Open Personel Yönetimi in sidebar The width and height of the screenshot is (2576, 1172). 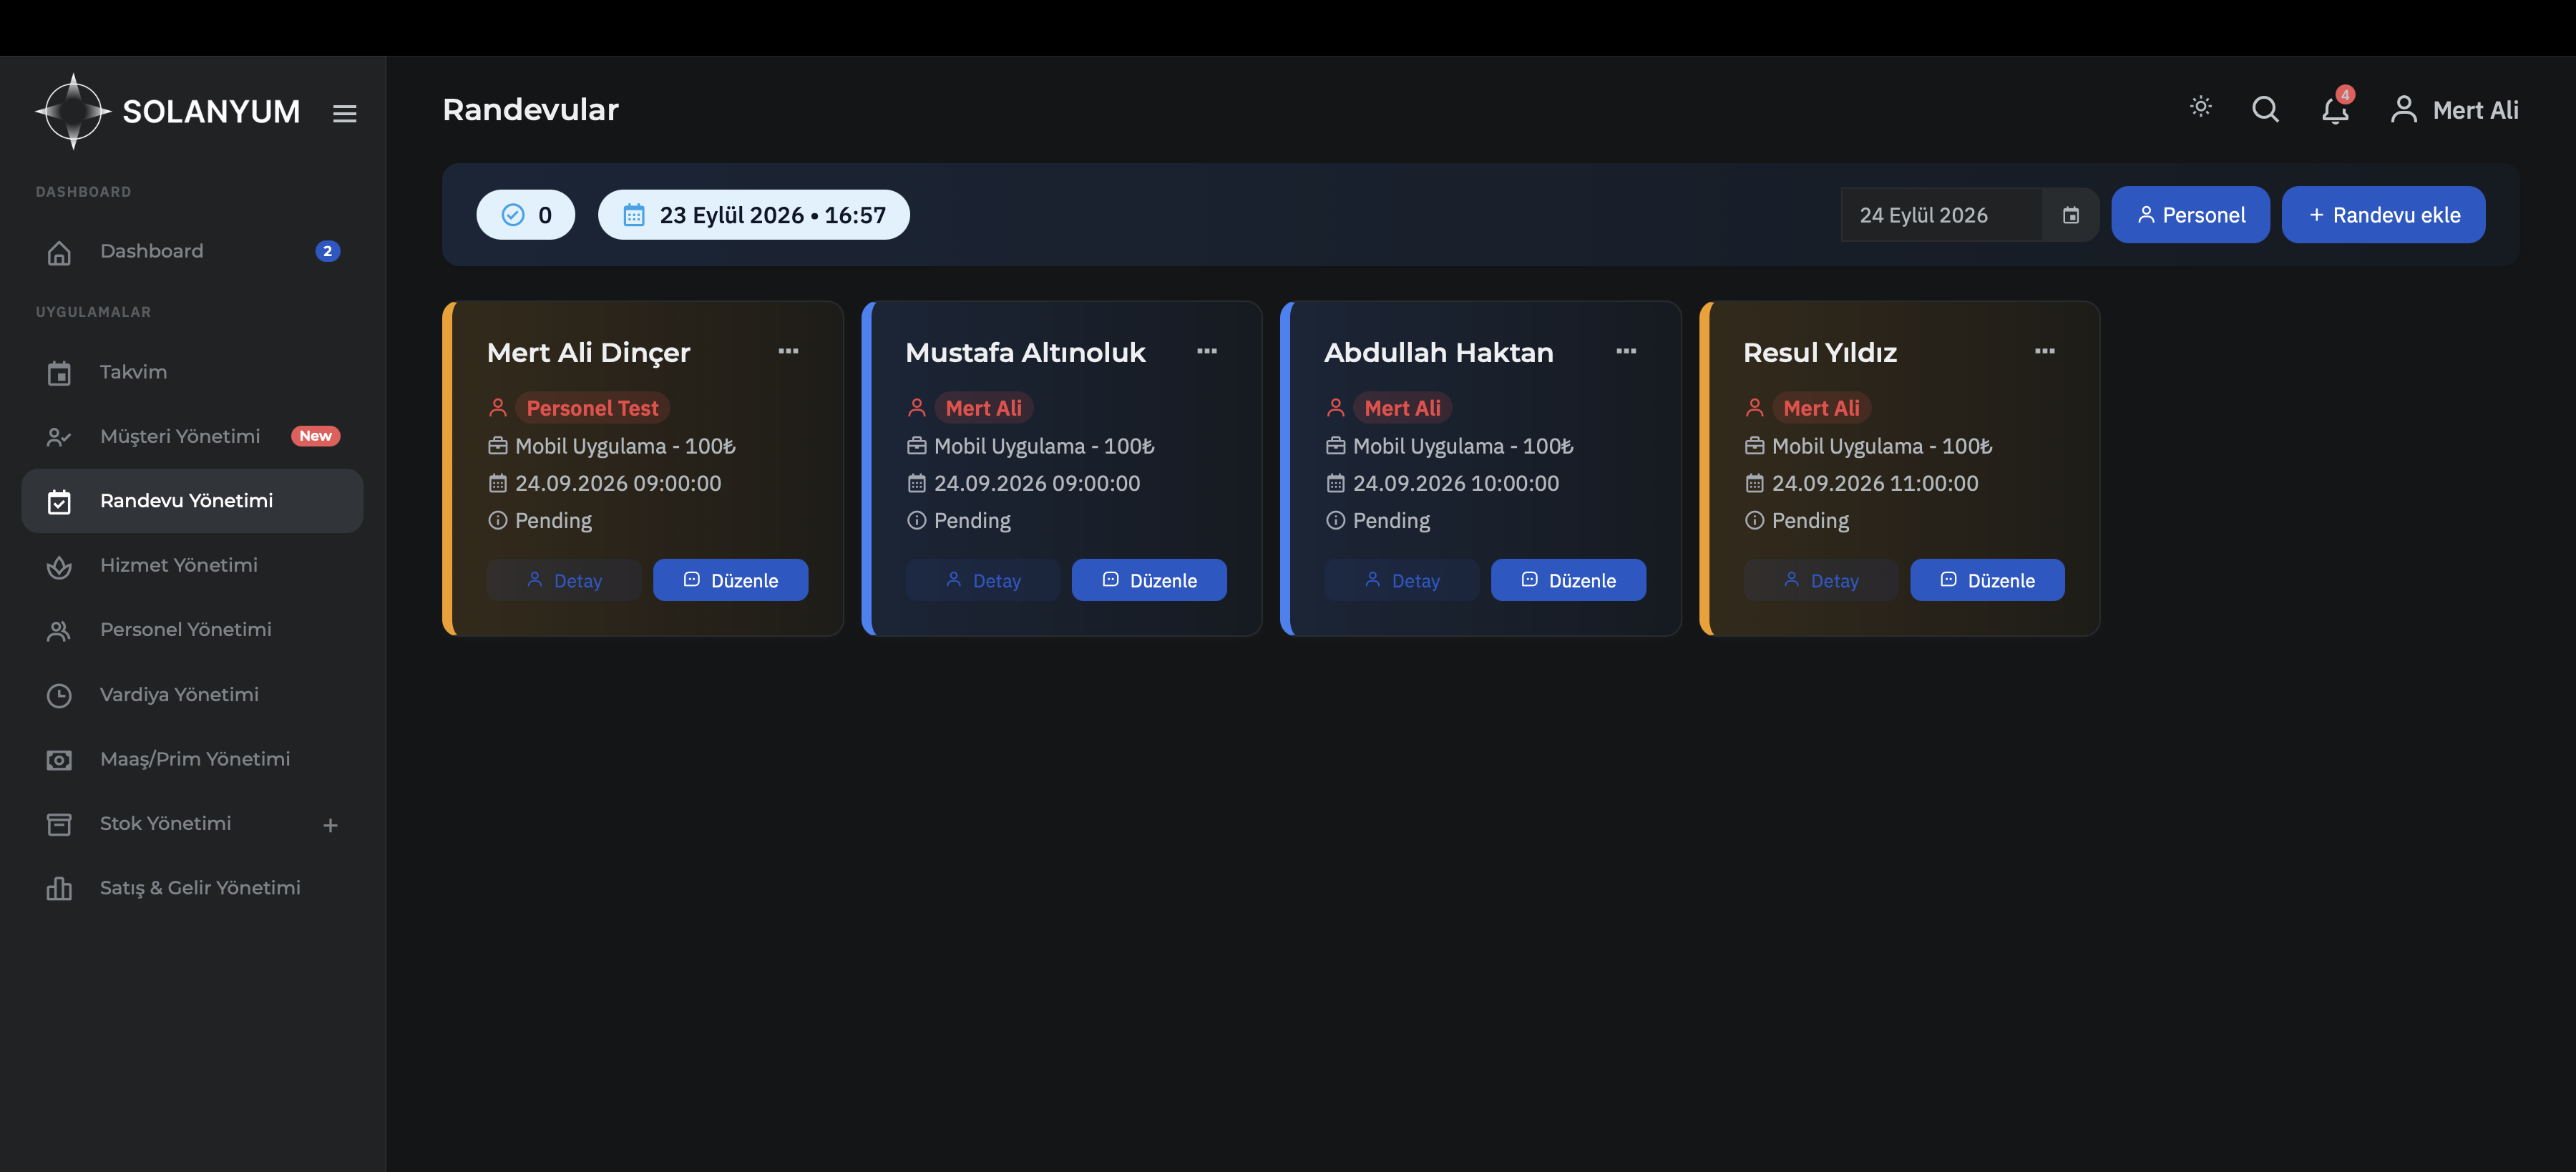(x=192, y=630)
